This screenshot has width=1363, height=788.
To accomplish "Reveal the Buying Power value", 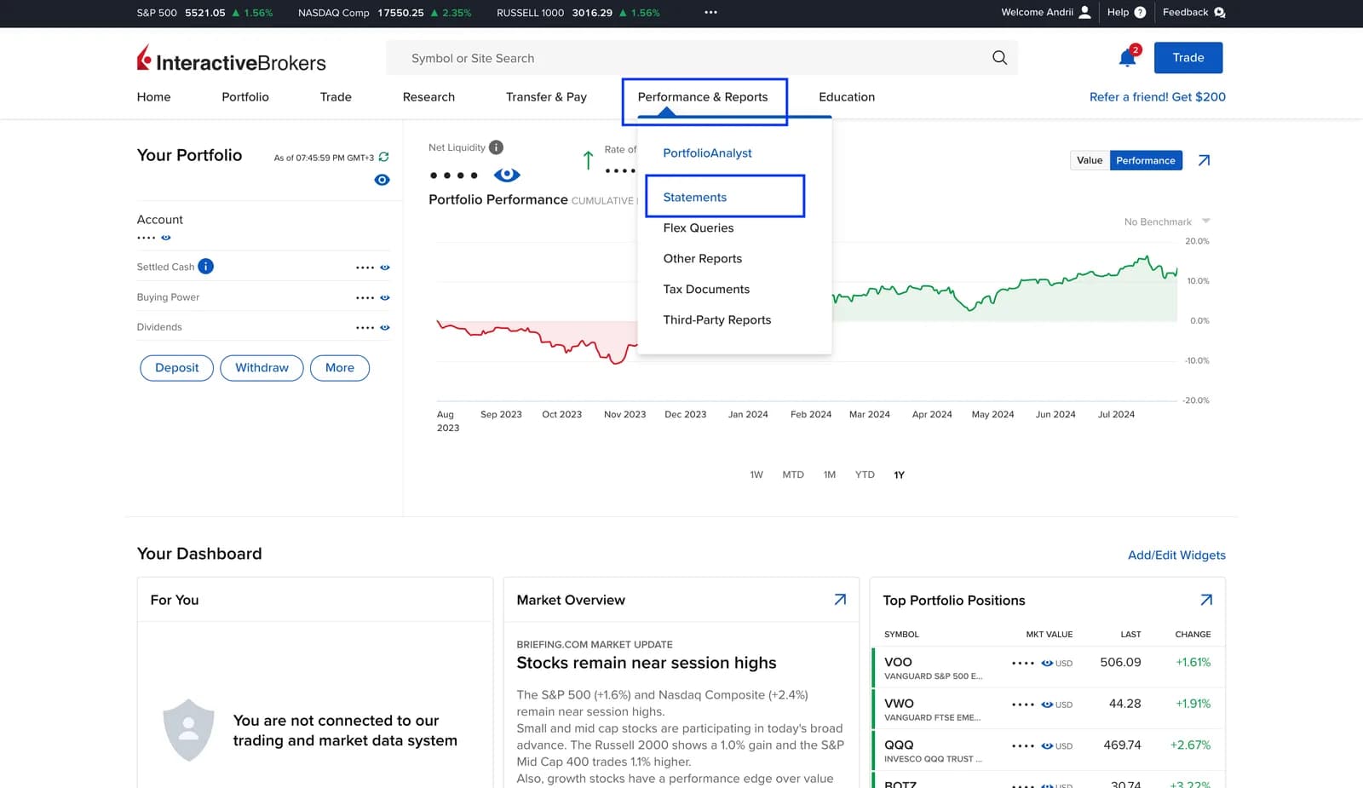I will click(x=385, y=297).
